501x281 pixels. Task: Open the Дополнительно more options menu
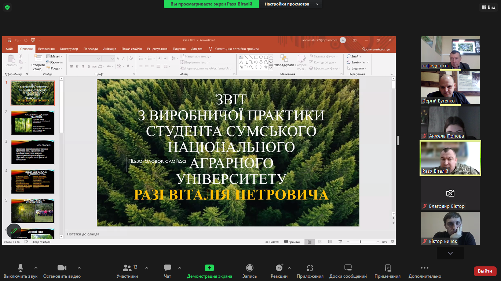tap(424, 270)
